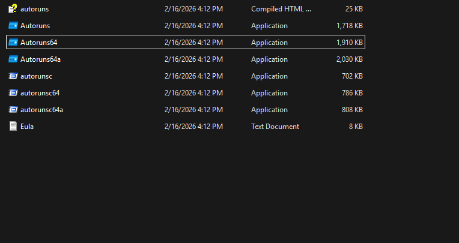The width and height of the screenshot is (459, 243).
Task: Click the Application type in autorunsc row
Action: [269, 76]
